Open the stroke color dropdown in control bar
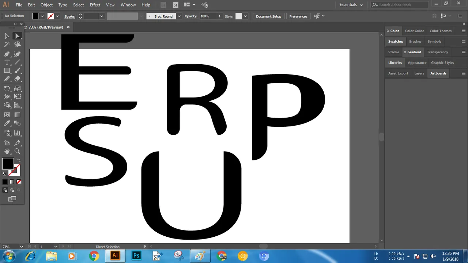This screenshot has height=263, width=468. 57,16
